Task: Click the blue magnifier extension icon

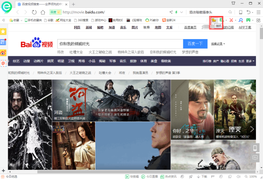Action: point(241,20)
